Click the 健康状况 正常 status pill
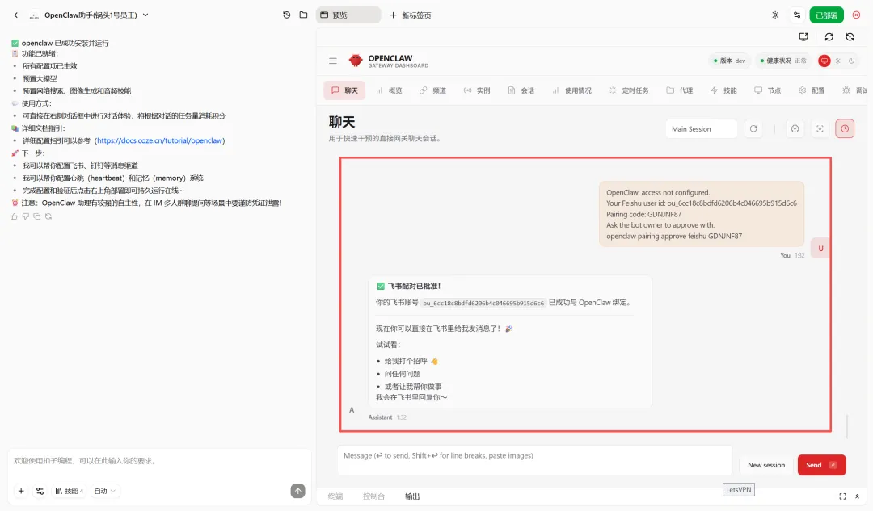The height and width of the screenshot is (511, 873). tap(782, 61)
